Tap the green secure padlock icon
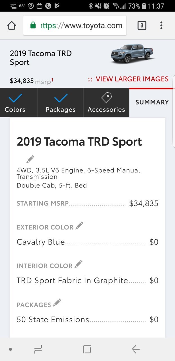 click(33, 25)
